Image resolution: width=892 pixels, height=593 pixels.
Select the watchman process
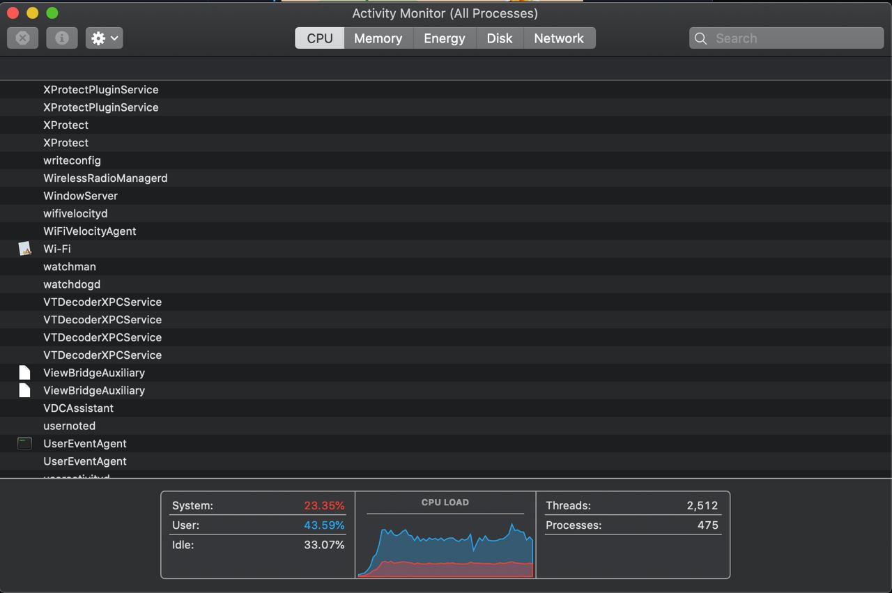446,267
